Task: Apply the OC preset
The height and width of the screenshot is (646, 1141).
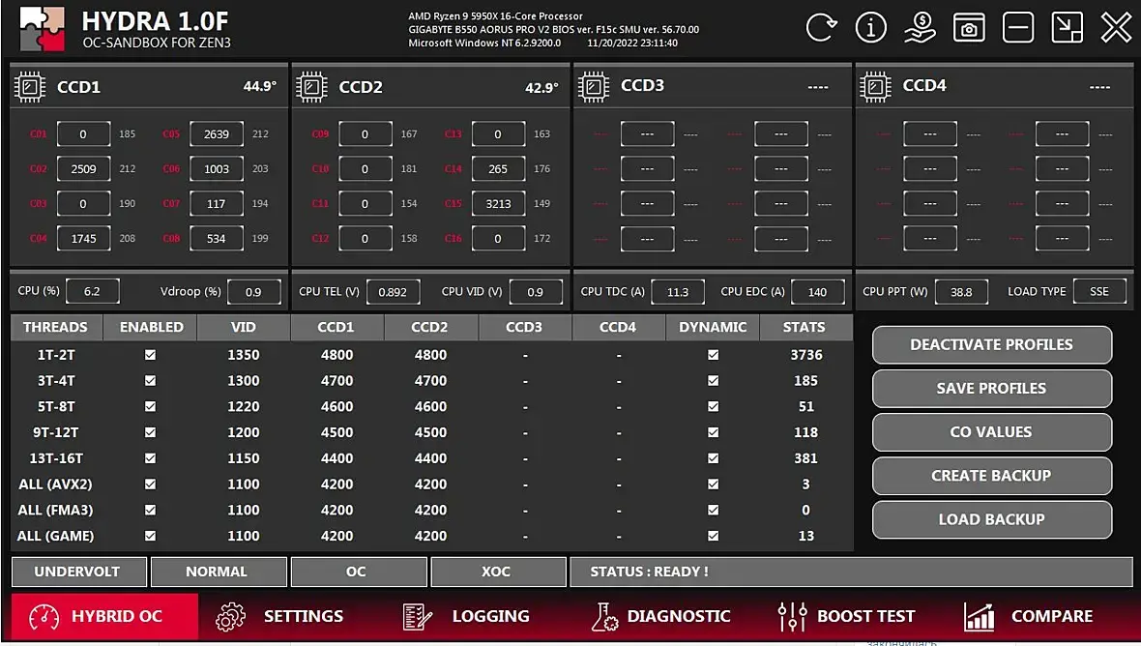Action: click(359, 572)
